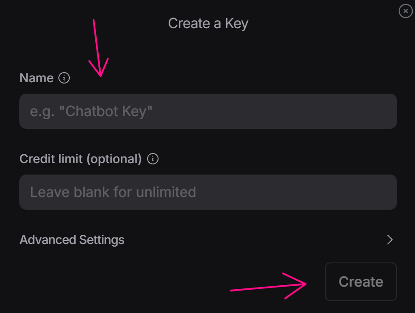Click the "Name" field label
The width and height of the screenshot is (415, 313).
pos(36,78)
